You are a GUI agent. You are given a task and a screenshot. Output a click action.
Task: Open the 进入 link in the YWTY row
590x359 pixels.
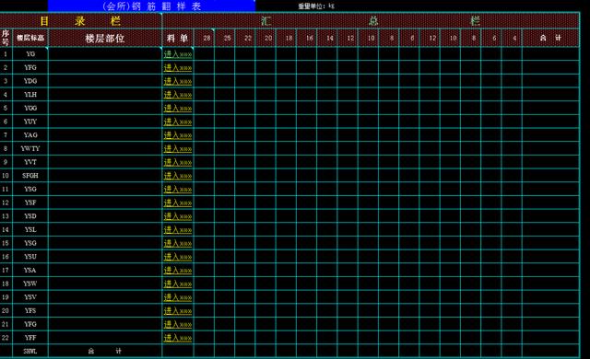(x=178, y=149)
